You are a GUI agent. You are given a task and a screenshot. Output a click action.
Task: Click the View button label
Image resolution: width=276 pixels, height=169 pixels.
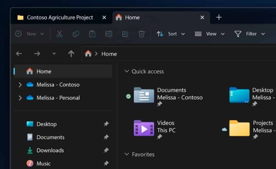coord(211,34)
